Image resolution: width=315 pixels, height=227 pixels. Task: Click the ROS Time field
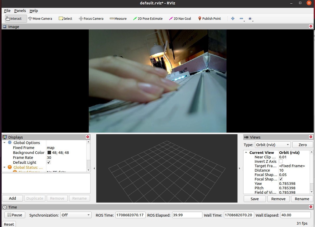tap(130, 215)
